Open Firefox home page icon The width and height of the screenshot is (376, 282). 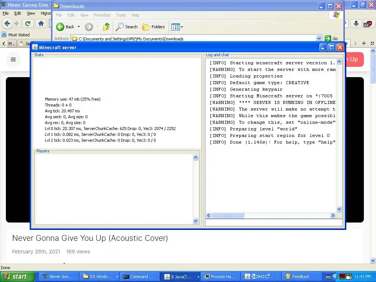pos(41,23)
